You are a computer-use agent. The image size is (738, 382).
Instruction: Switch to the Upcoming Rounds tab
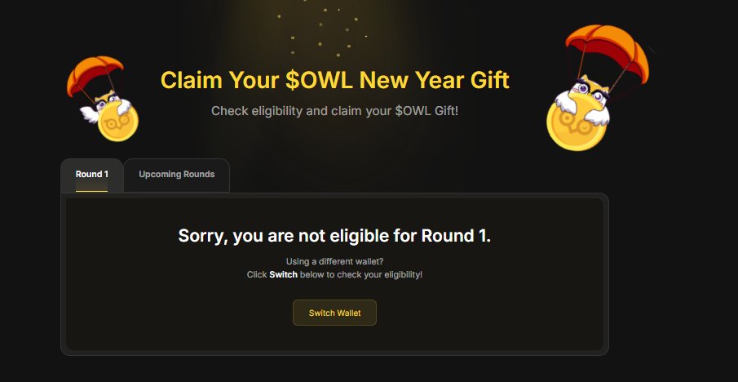click(x=176, y=175)
